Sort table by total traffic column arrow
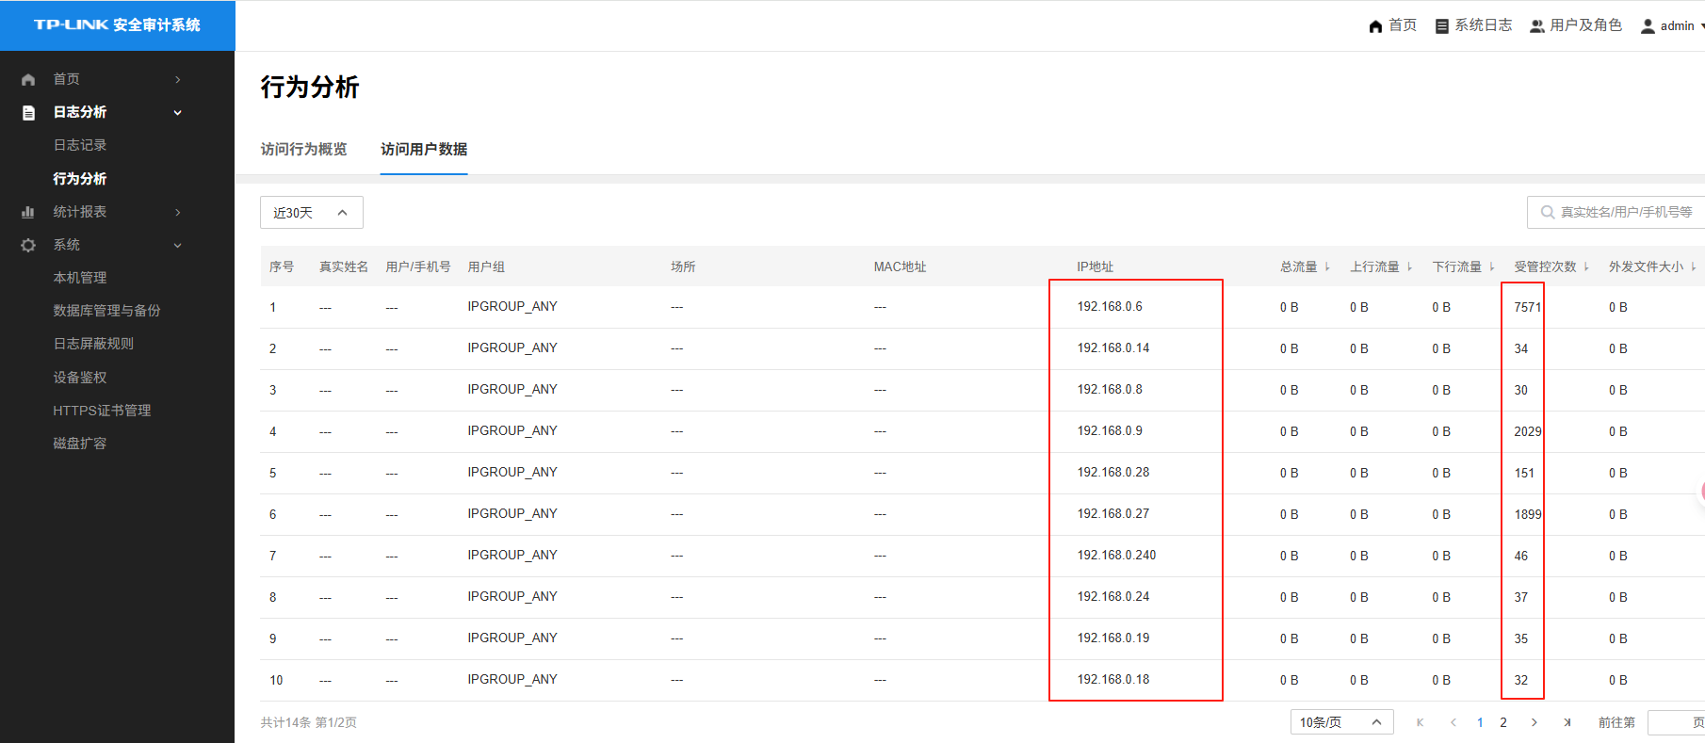Screen dimensions: 1705x743 (x=1327, y=267)
